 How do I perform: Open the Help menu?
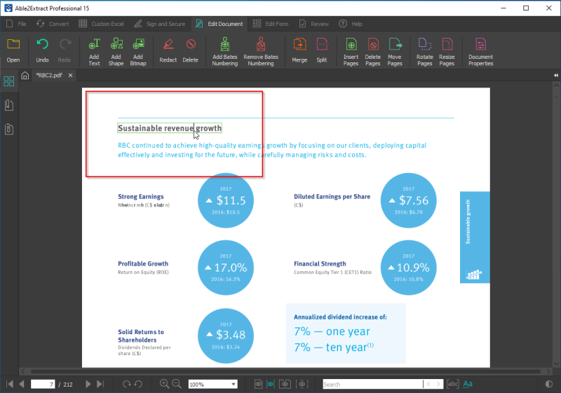[351, 24]
